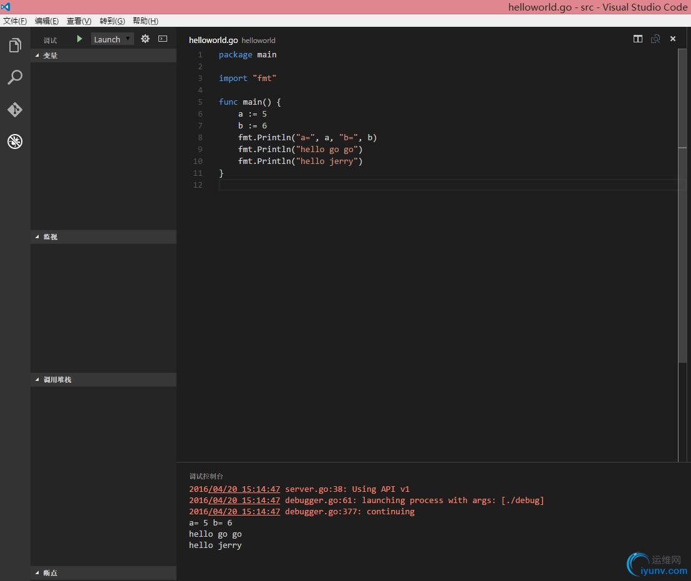The image size is (691, 581).
Task: Click 'package main' code line
Action: tap(248, 55)
